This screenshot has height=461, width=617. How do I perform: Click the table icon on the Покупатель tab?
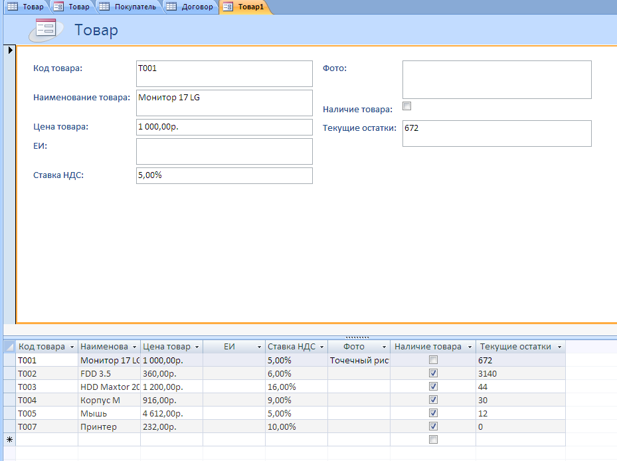tap(104, 7)
